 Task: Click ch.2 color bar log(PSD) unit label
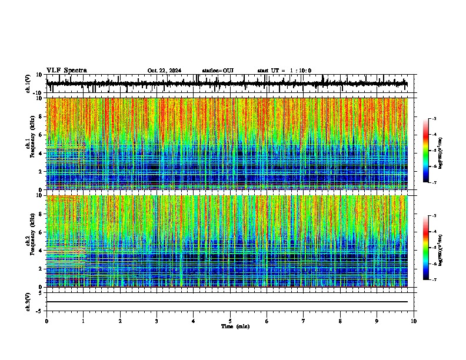(440, 250)
